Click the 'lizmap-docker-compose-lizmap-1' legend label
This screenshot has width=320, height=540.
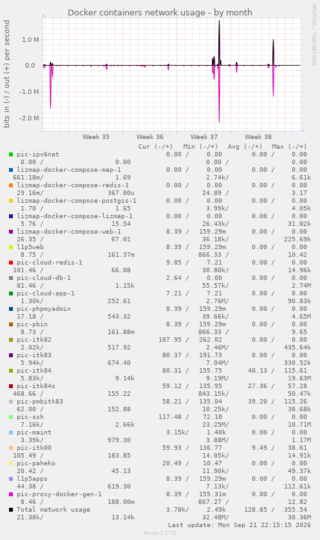click(x=75, y=216)
